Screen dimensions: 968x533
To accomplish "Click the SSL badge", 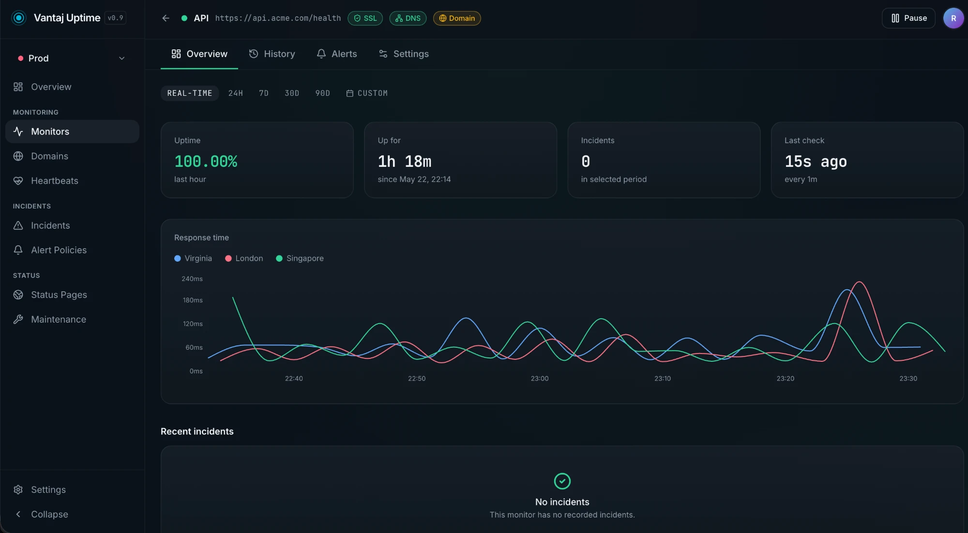I will click(x=365, y=18).
